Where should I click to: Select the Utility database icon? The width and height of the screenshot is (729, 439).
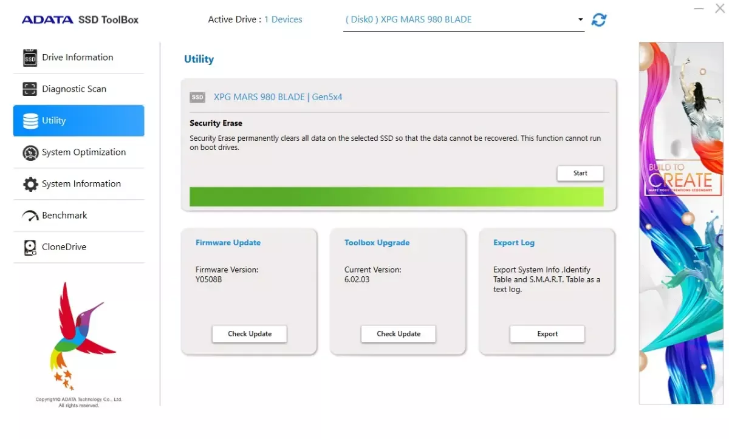point(30,121)
